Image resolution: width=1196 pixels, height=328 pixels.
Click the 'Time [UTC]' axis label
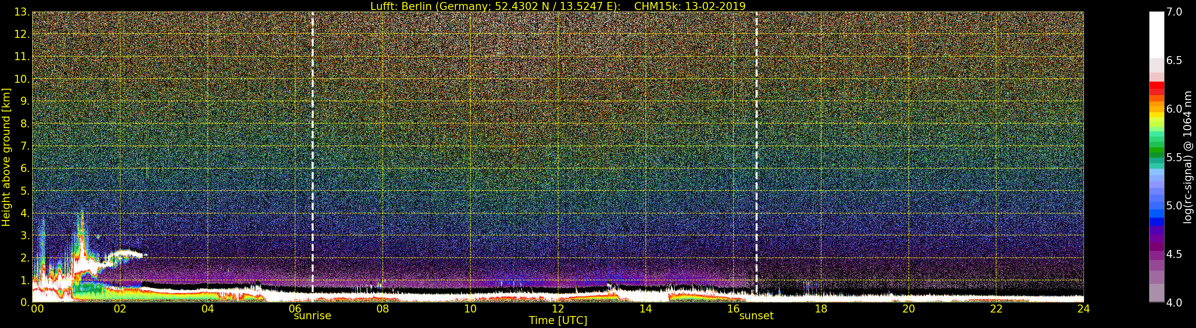pyautogui.click(x=558, y=320)
